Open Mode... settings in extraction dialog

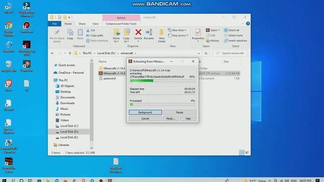pyautogui.click(x=171, y=119)
